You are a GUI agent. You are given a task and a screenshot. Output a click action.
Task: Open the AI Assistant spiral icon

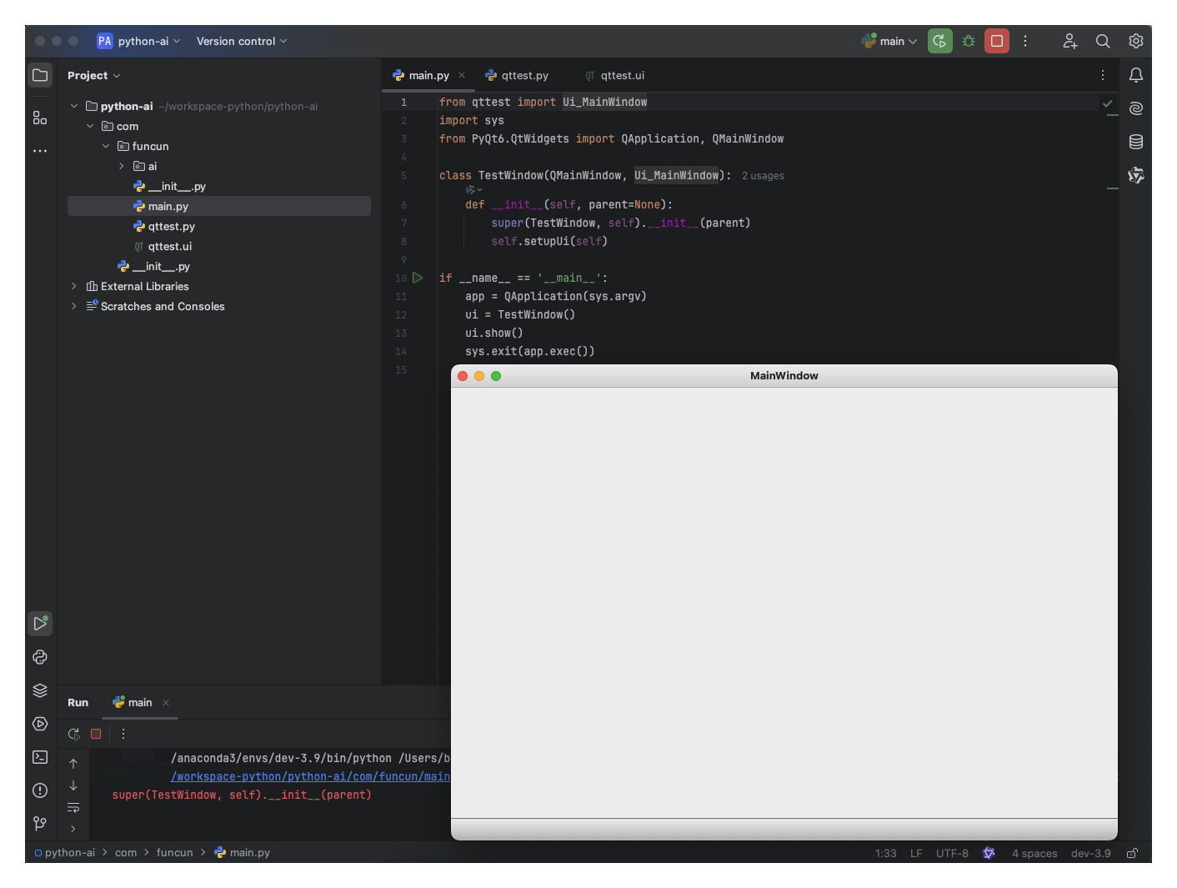pos(1136,108)
